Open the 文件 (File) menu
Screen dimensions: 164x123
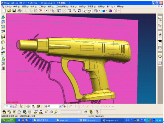8,7
